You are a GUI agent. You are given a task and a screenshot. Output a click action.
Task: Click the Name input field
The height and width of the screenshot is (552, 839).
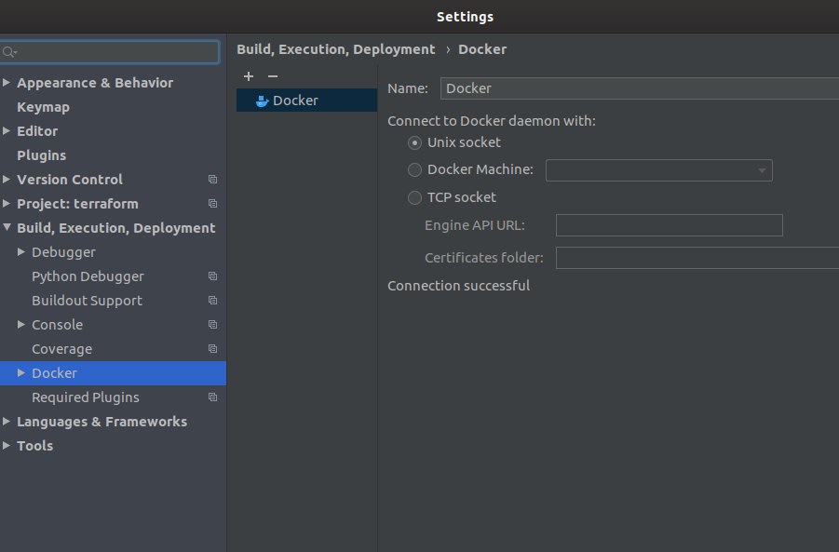point(640,88)
